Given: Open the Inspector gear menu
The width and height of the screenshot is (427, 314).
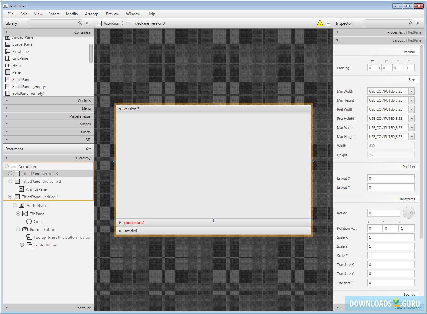Looking at the screenshot, I should click(419, 23).
